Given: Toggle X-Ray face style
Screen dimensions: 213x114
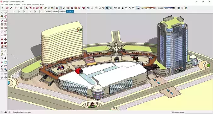Looking at the screenshot, I should [x=88, y=8].
